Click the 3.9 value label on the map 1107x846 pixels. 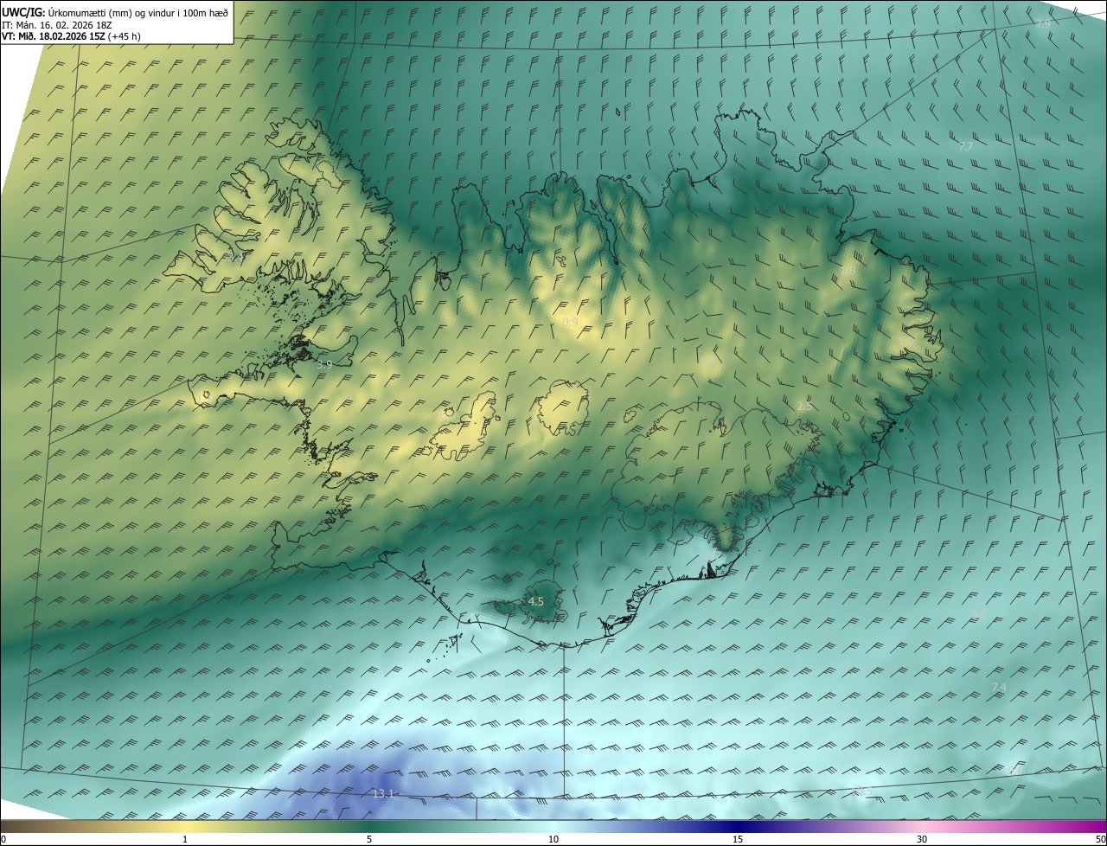click(x=324, y=365)
